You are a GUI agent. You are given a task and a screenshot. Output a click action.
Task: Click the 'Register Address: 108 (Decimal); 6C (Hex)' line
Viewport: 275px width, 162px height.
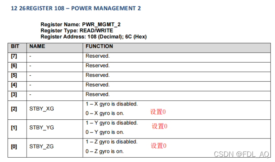point(94,37)
